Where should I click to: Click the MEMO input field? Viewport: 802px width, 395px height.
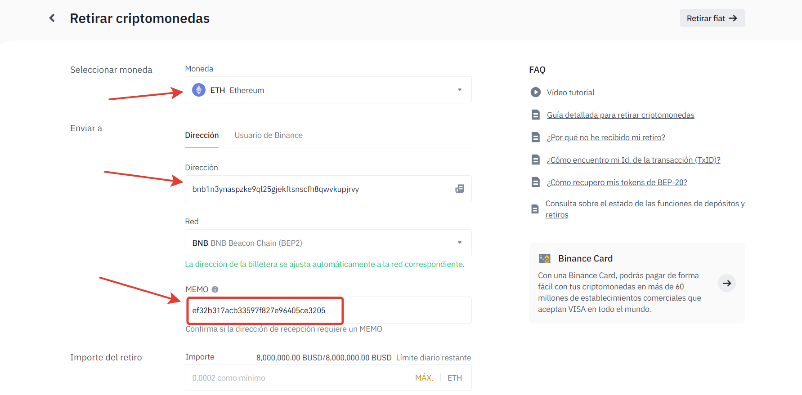(x=328, y=310)
